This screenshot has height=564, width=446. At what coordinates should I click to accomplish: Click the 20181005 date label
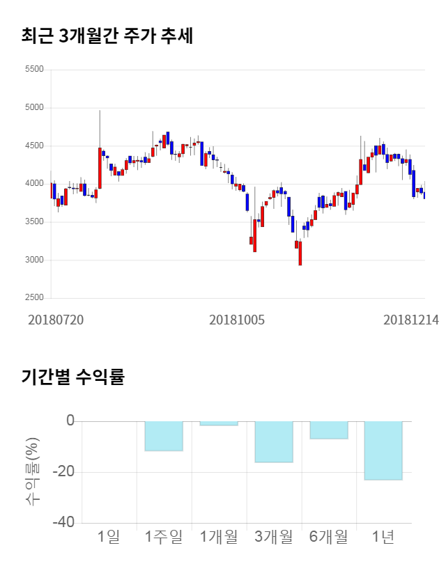pos(237,320)
